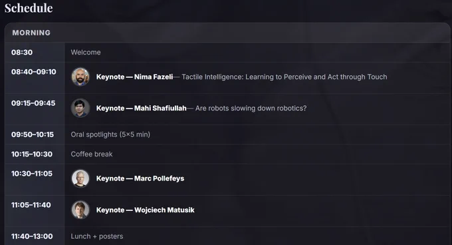Select 'Are robots slowing down robotics?' title
The image size is (452, 245).
click(x=251, y=109)
